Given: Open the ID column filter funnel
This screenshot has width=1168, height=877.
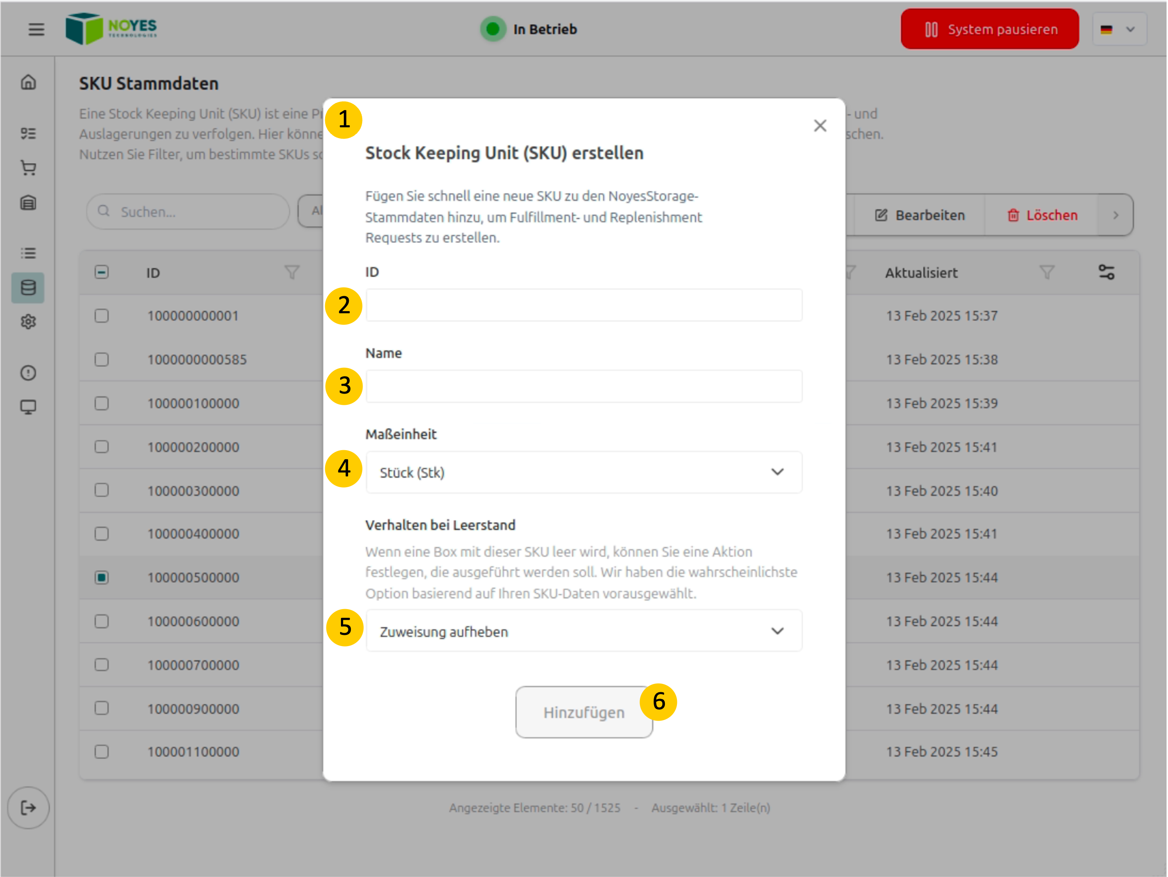Looking at the screenshot, I should (292, 272).
